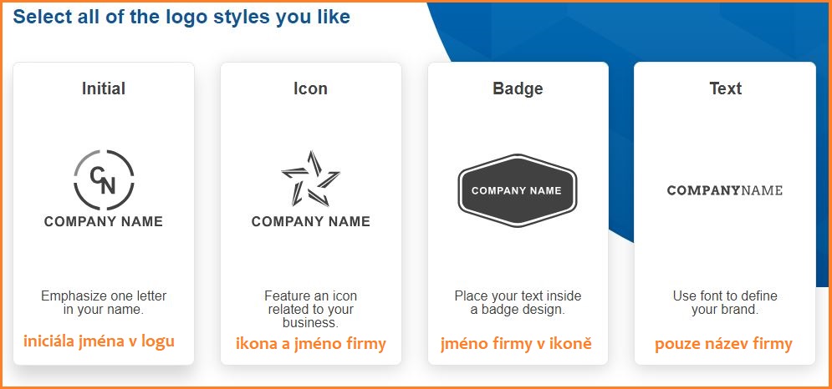This screenshot has width=832, height=389.
Task: Click COMPANY NAME text under the star
Action: (x=310, y=222)
